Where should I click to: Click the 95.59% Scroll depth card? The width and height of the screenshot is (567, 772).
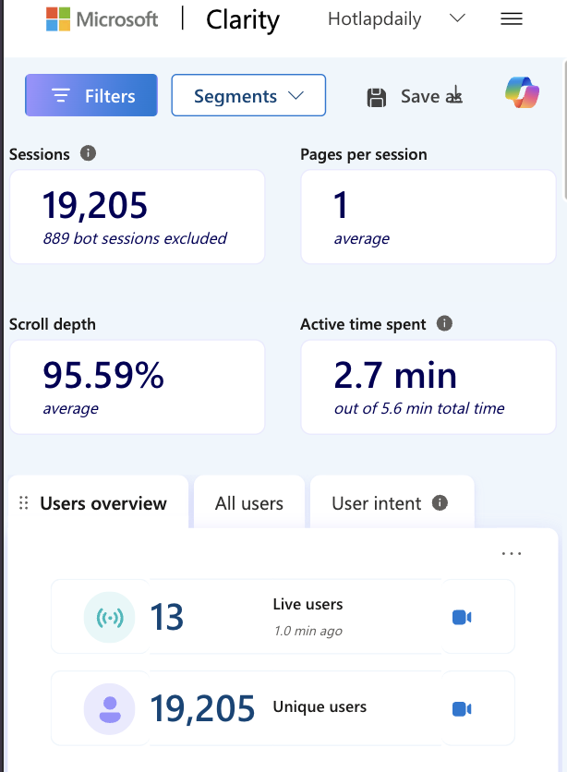point(137,386)
